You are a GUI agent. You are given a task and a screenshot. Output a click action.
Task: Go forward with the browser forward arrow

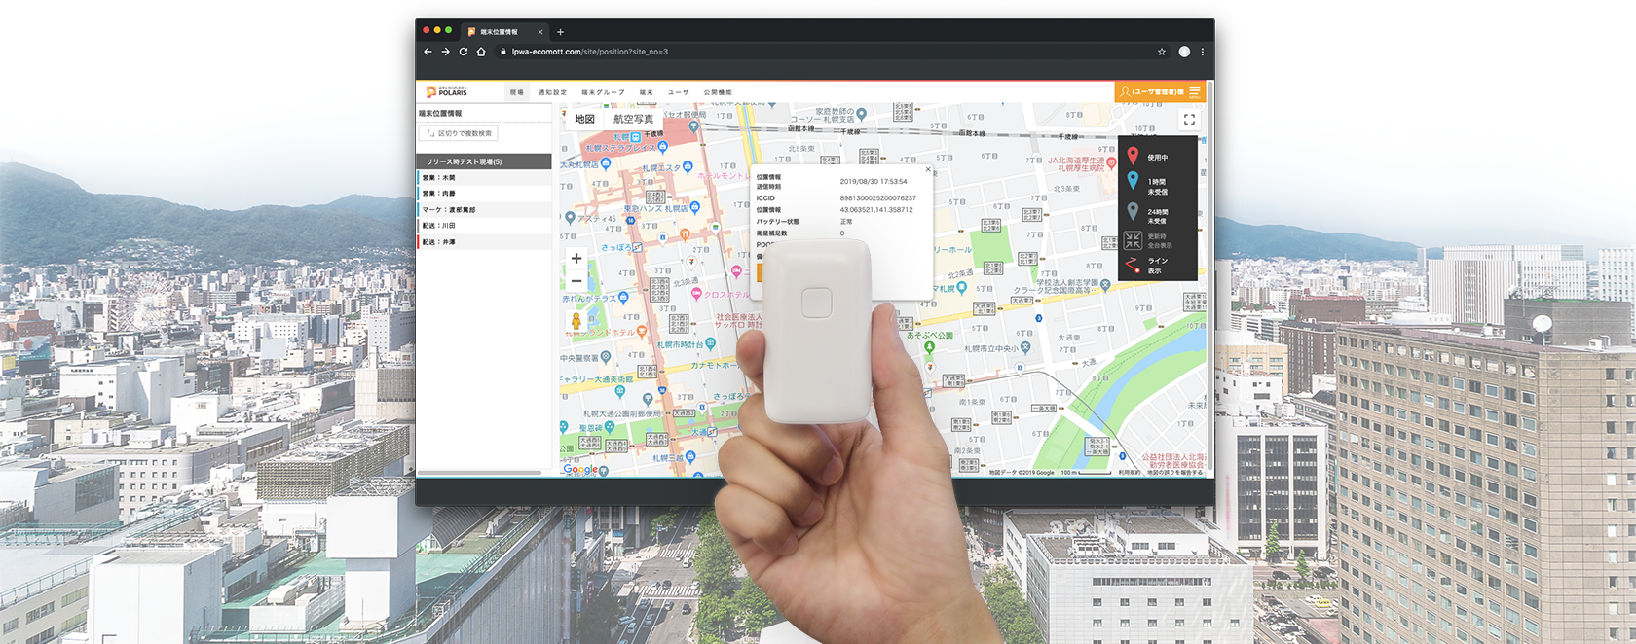tap(445, 52)
